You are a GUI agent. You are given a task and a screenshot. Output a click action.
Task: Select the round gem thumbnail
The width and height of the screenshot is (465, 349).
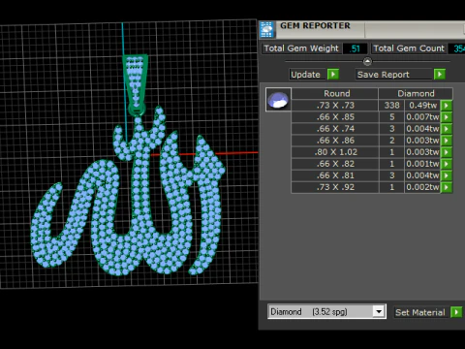pos(278,100)
